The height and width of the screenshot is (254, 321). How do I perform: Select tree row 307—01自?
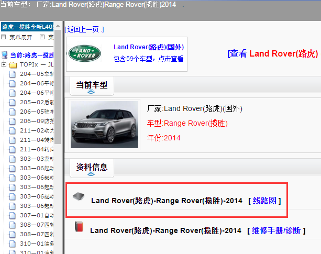coord(37,215)
